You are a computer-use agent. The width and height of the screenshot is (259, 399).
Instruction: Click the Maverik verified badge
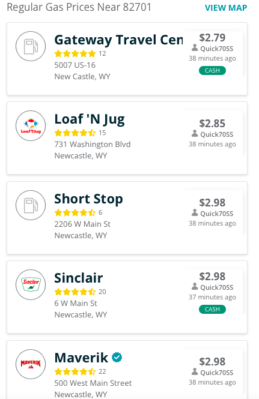pos(117,357)
